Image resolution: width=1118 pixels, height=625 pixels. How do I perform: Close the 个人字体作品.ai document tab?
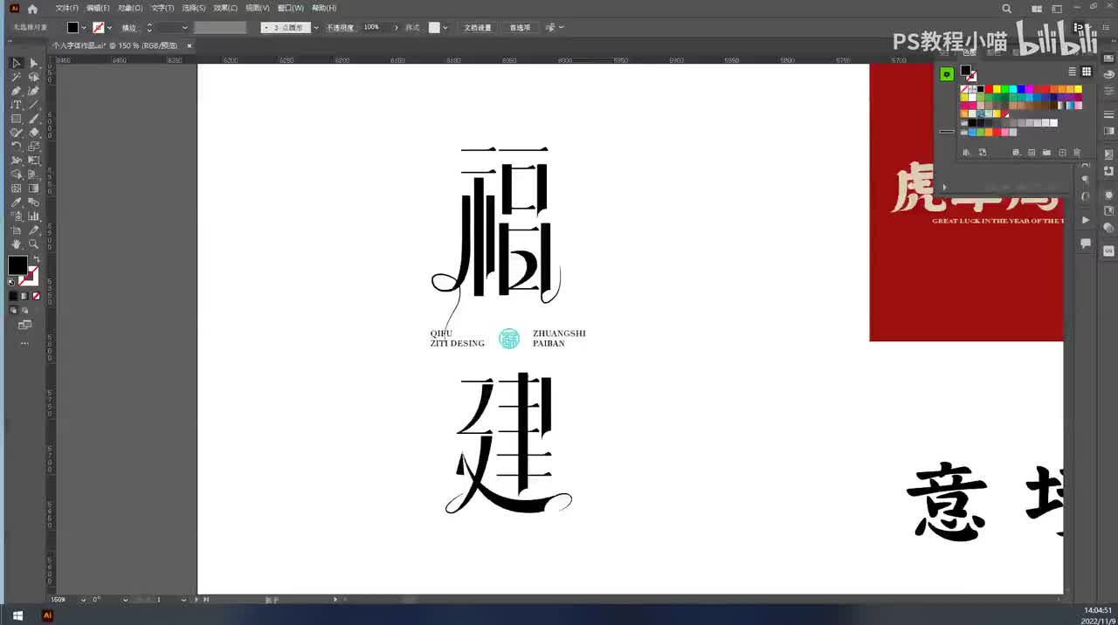pos(189,45)
